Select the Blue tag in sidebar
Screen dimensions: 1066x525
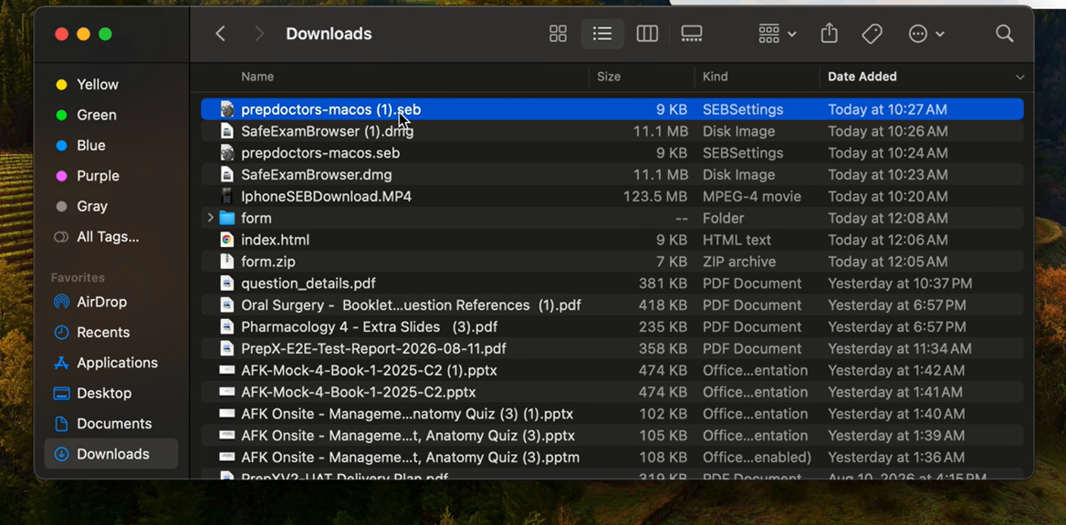tap(90, 146)
